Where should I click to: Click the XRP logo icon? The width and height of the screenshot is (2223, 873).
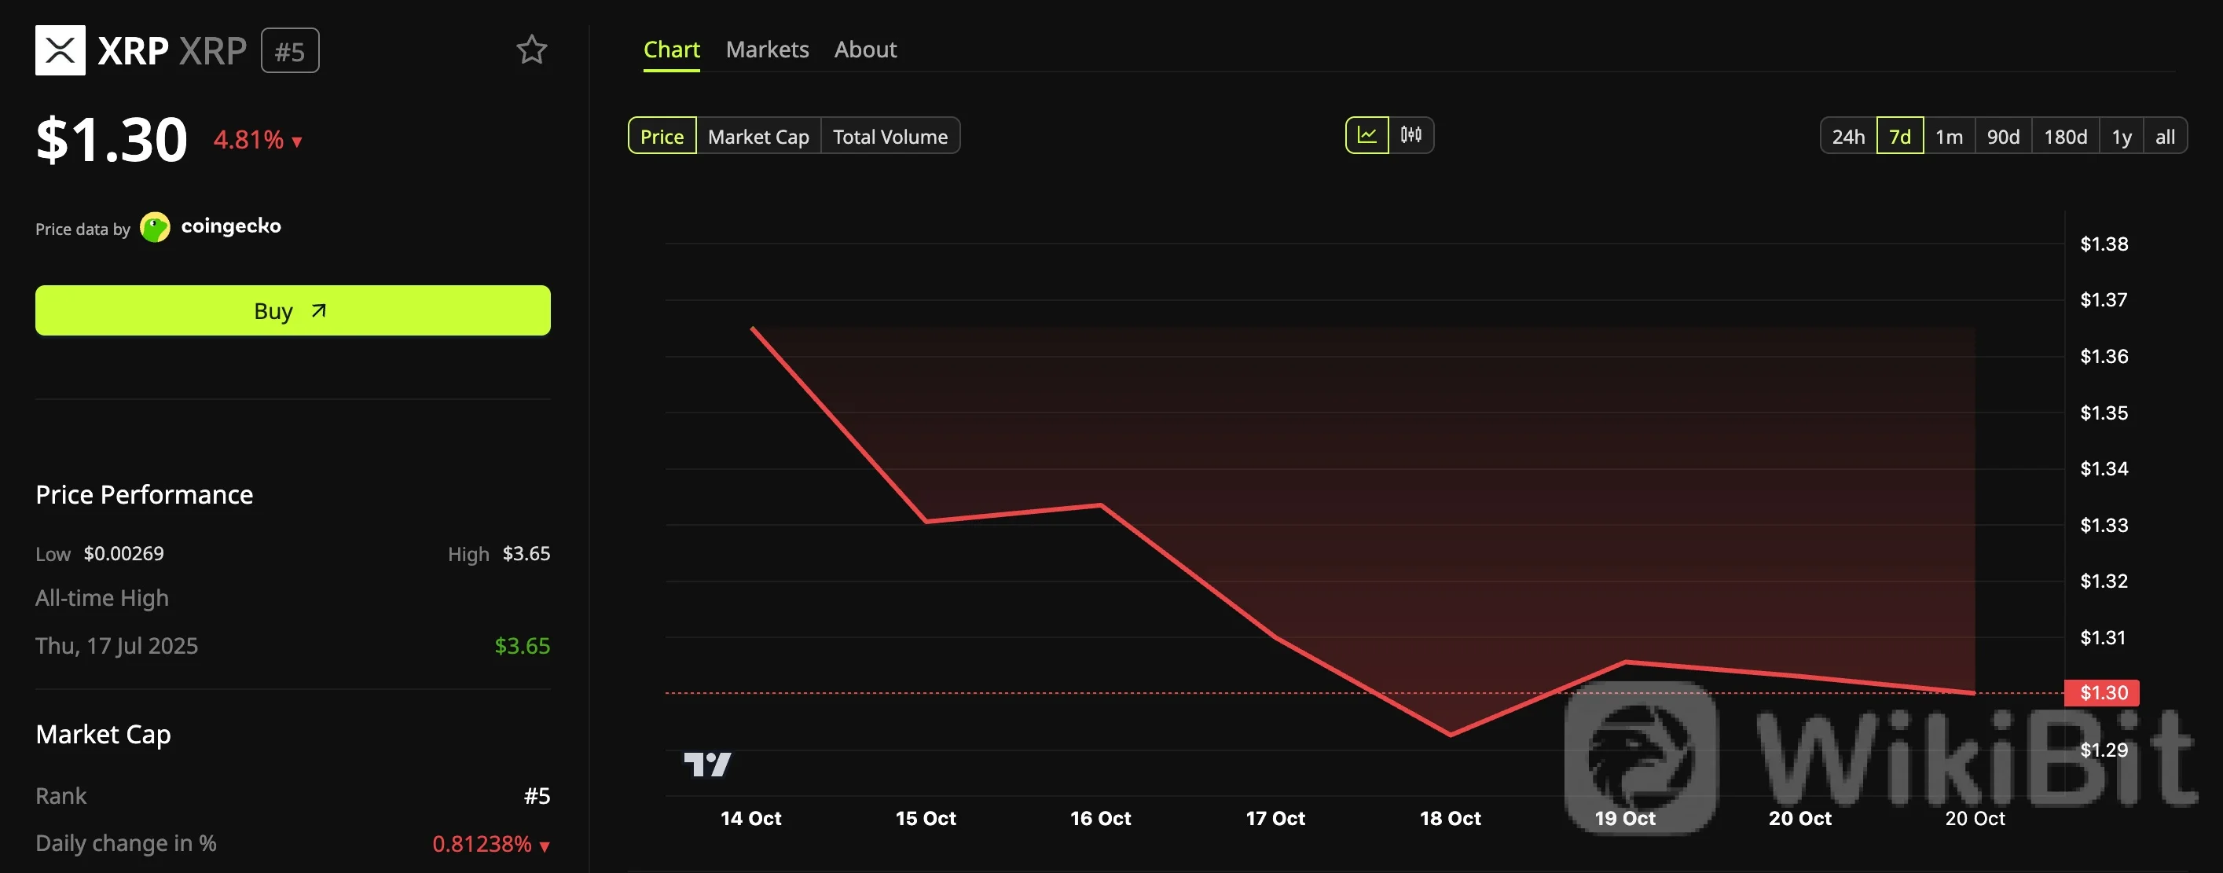pyautogui.click(x=61, y=50)
